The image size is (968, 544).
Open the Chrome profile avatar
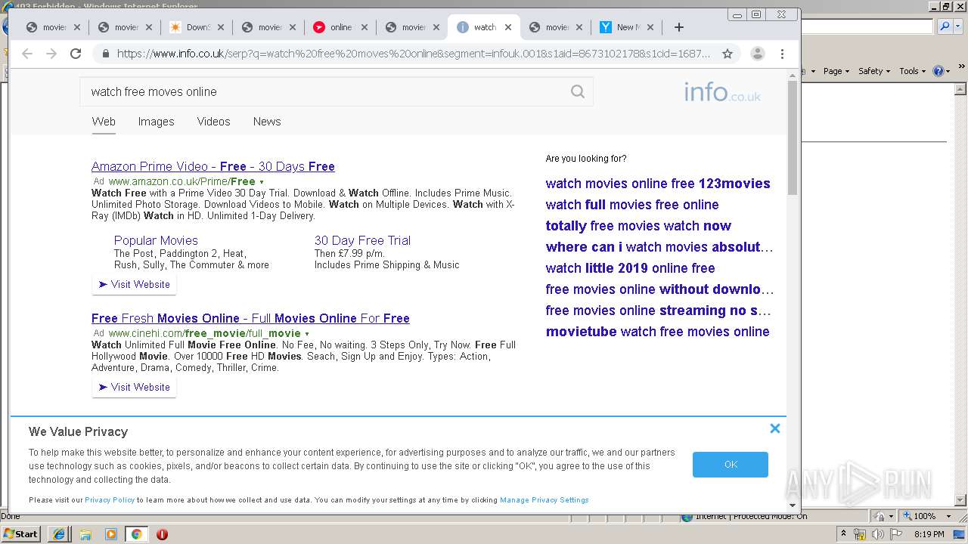pyautogui.click(x=757, y=54)
